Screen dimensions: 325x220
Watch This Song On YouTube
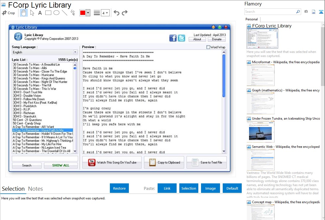pos(112,162)
